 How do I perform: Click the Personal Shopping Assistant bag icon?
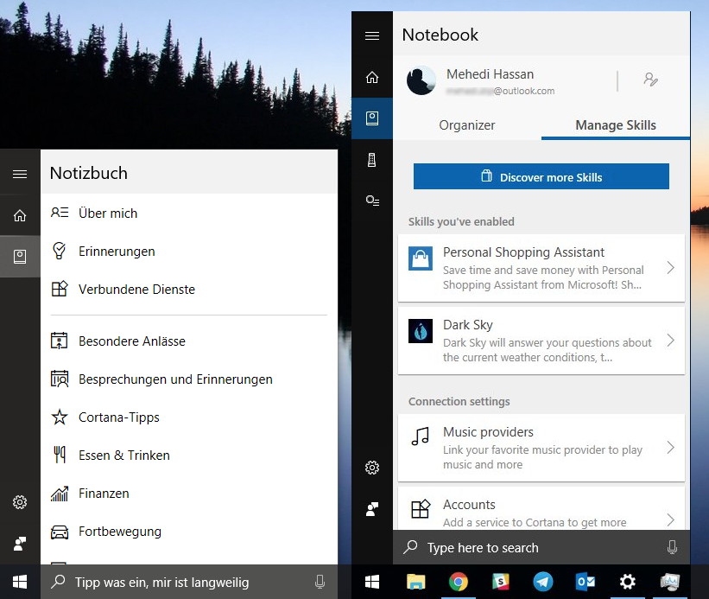(x=421, y=258)
